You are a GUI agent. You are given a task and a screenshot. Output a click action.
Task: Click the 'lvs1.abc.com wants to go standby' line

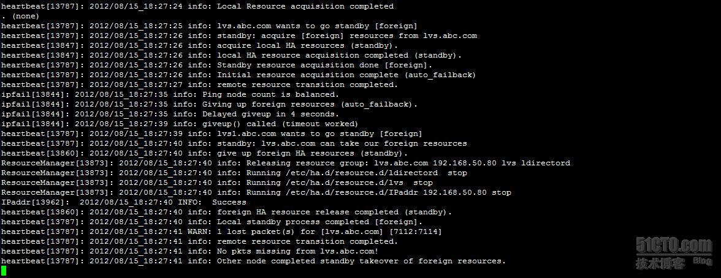pyautogui.click(x=212, y=133)
